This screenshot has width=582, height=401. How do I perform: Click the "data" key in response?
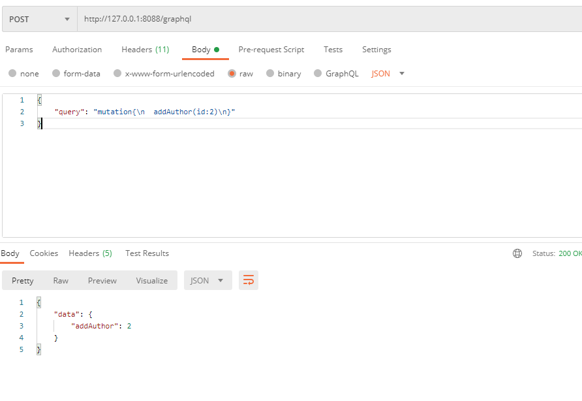pyautogui.click(x=67, y=314)
